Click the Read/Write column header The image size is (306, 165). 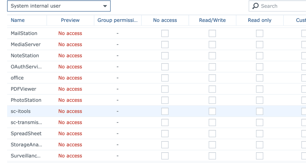click(212, 20)
